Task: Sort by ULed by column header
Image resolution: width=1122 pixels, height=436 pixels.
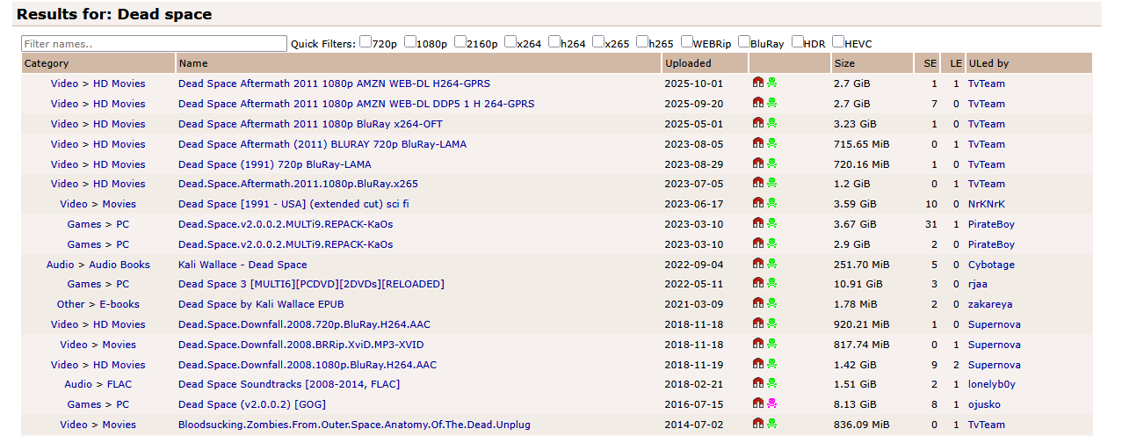Action: [x=988, y=63]
